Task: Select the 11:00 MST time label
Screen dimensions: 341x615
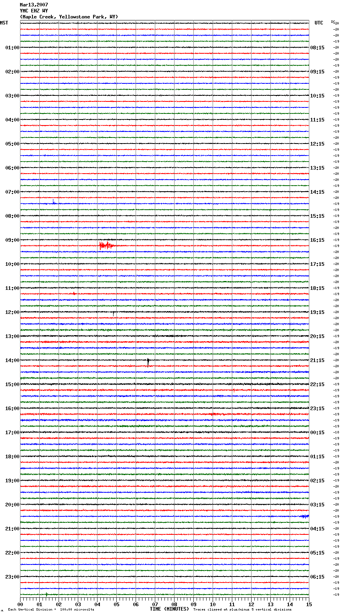Action: point(12,288)
